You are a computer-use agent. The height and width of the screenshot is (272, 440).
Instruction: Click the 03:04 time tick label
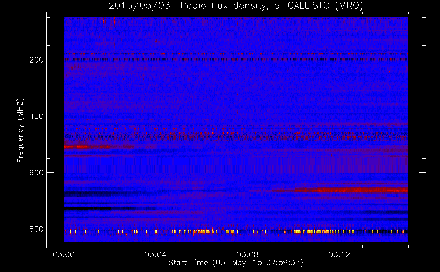156,255
